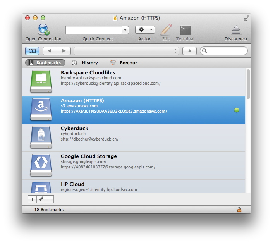This screenshot has height=244, width=273.
Task: Select the Rackspace Cloudfiles bookmark title
Action: (x=88, y=73)
